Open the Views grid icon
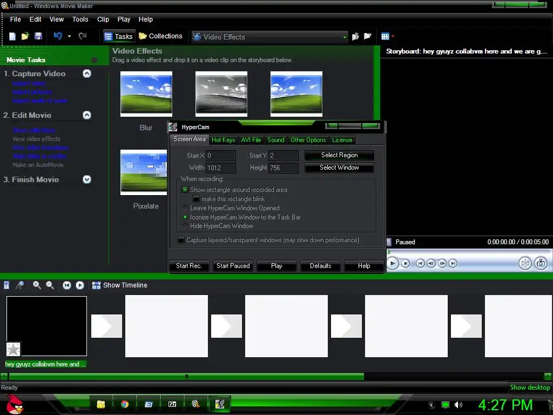 click(x=385, y=36)
